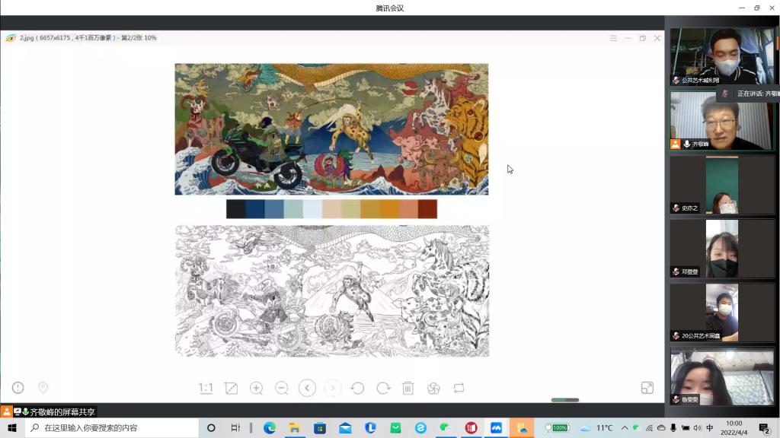Click the colored mural illustration

coord(332,129)
